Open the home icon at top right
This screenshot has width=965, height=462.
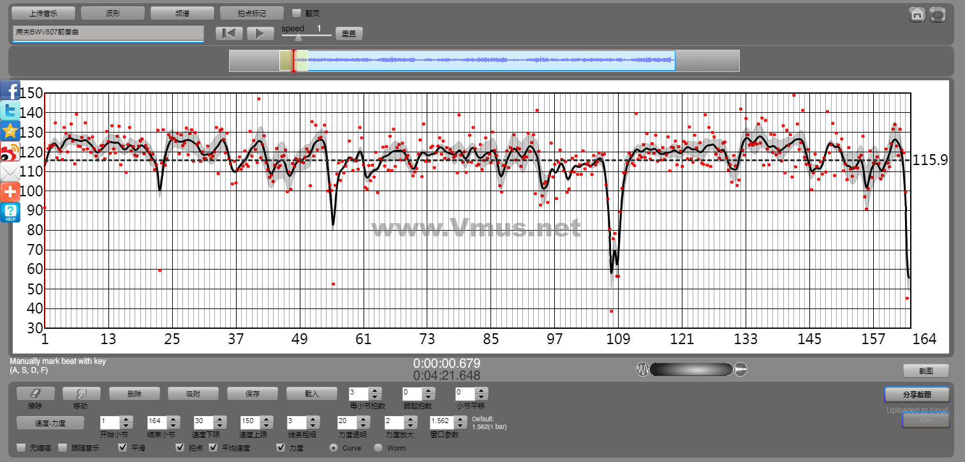pyautogui.click(x=917, y=14)
